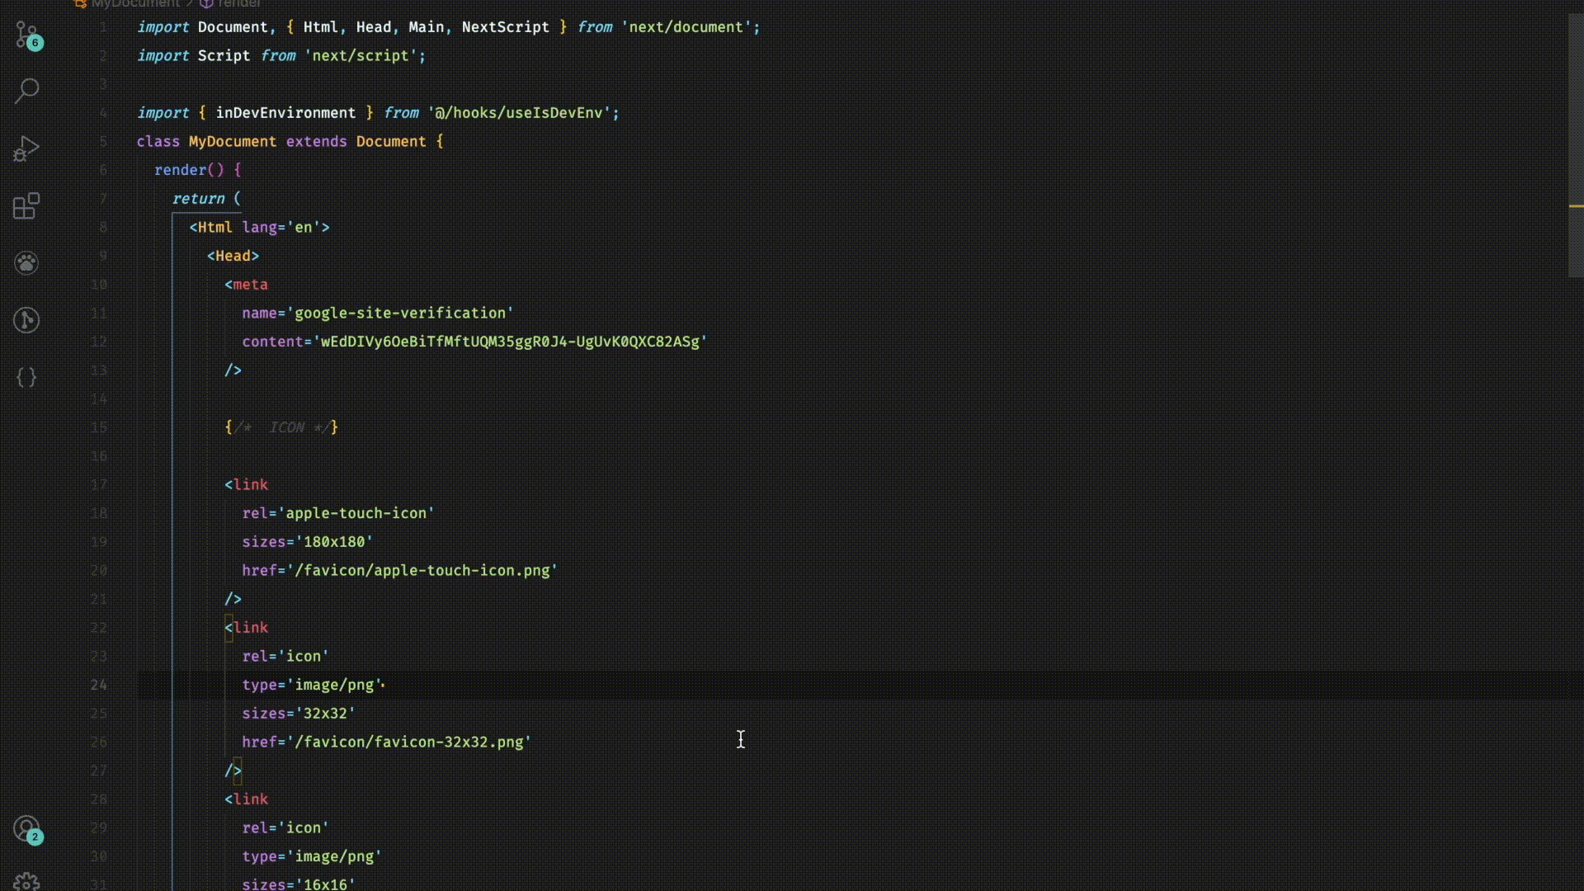Open the render symbol breadcrumb dropdown
This screenshot has width=1584, height=891.
(x=238, y=4)
